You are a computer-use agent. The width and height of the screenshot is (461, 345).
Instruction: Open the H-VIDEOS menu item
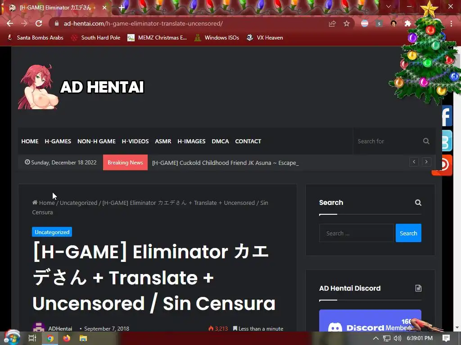pos(135,141)
